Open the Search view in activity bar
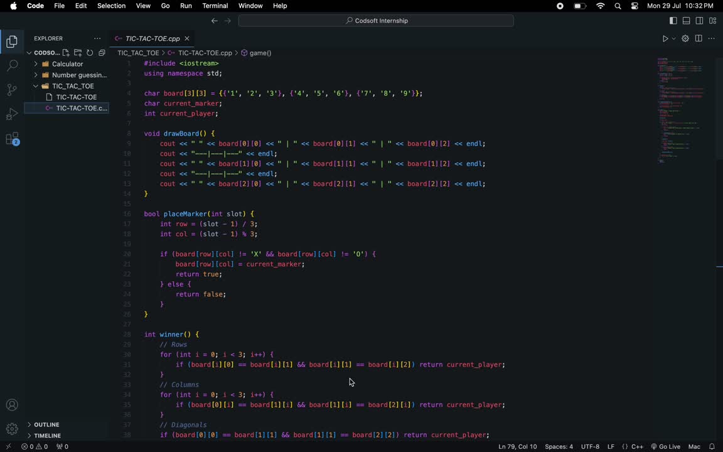The width and height of the screenshot is (723, 452). (x=12, y=65)
